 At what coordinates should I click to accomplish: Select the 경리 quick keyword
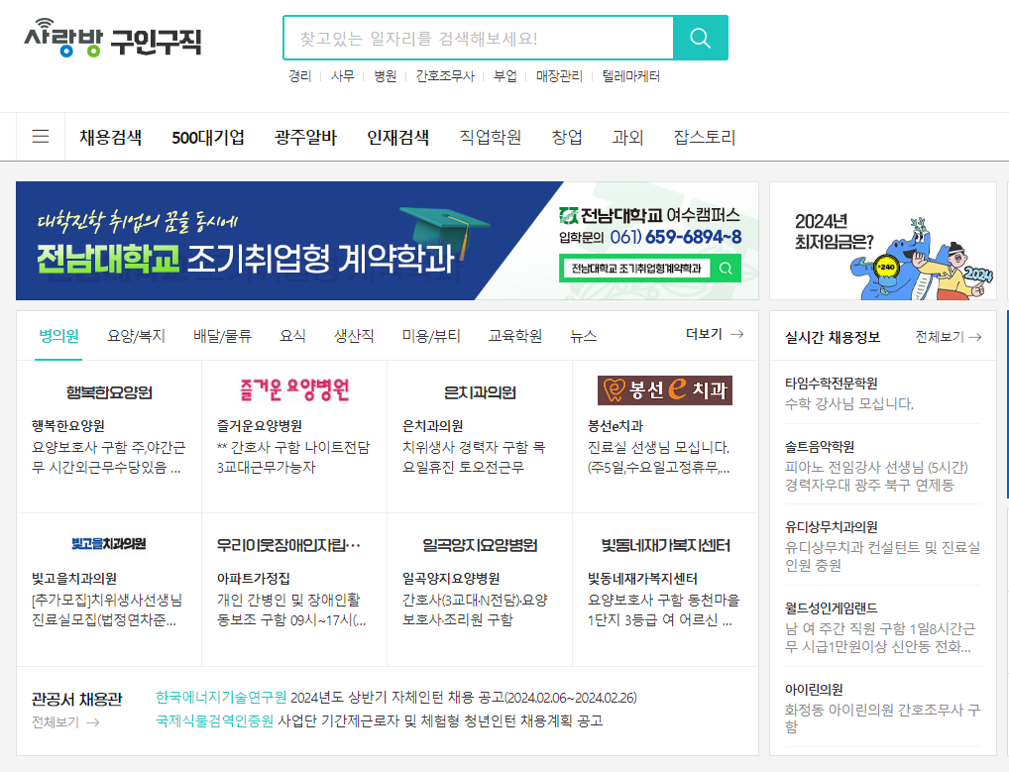300,76
